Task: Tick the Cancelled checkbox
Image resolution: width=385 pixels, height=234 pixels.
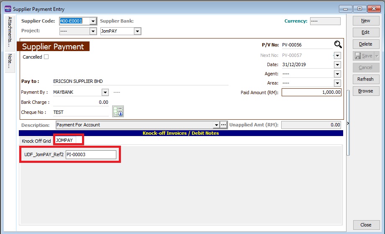Action: pos(46,57)
